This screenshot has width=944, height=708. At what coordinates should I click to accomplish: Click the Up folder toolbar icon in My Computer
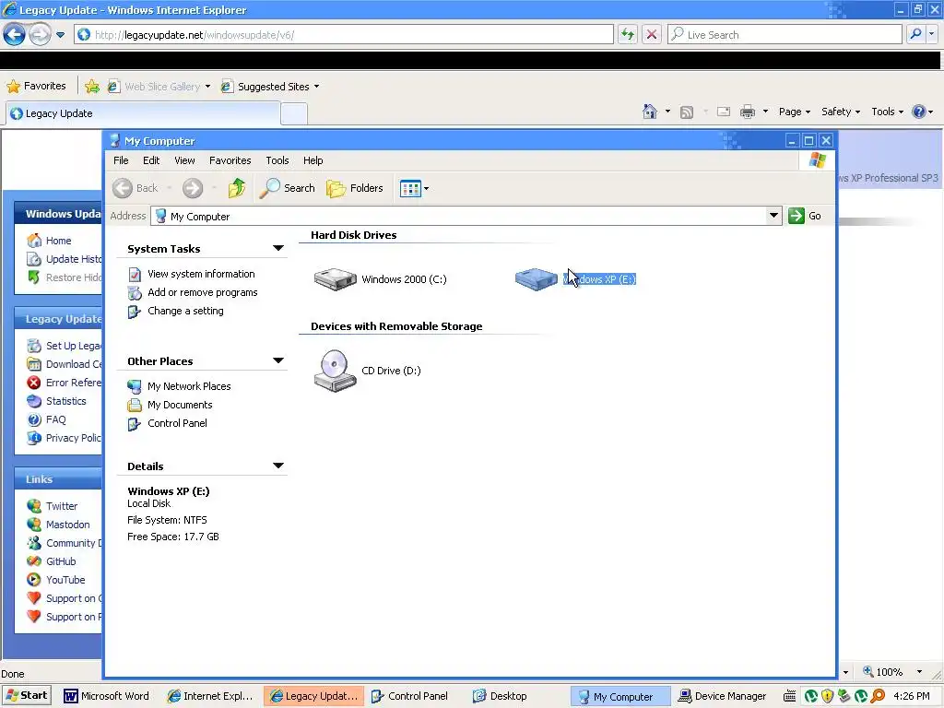[x=237, y=188]
